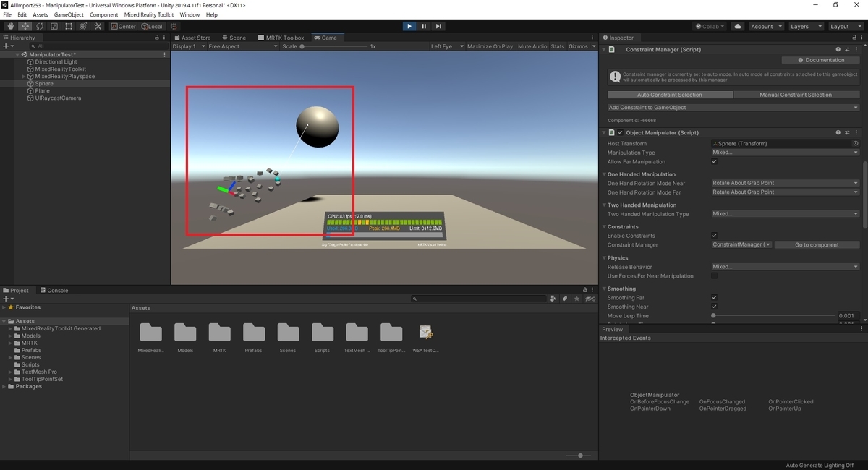
Task: Open custom editor tools wrench icon
Action: tap(98, 27)
